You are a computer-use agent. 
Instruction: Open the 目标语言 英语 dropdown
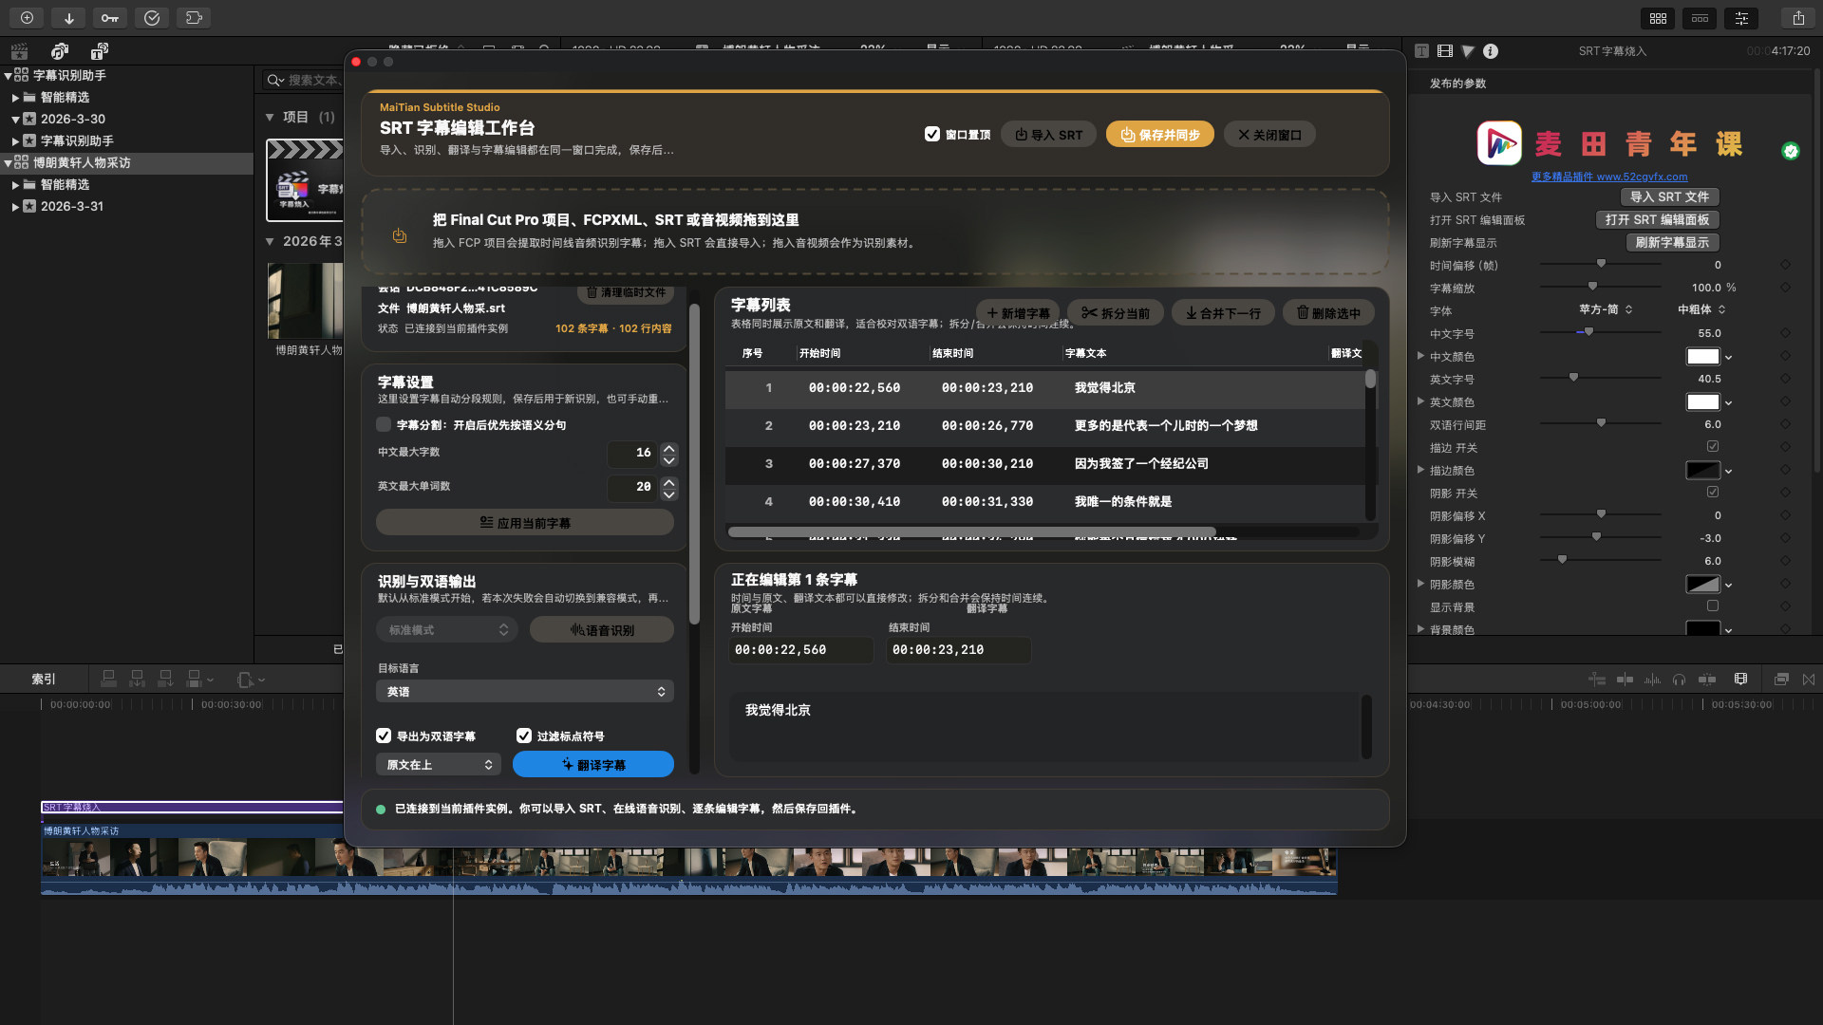click(524, 692)
